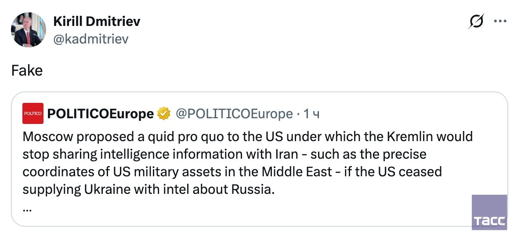This screenshot has height=240, width=521.
Task: Click the red POLITICO logo avatar
Action: tap(33, 113)
